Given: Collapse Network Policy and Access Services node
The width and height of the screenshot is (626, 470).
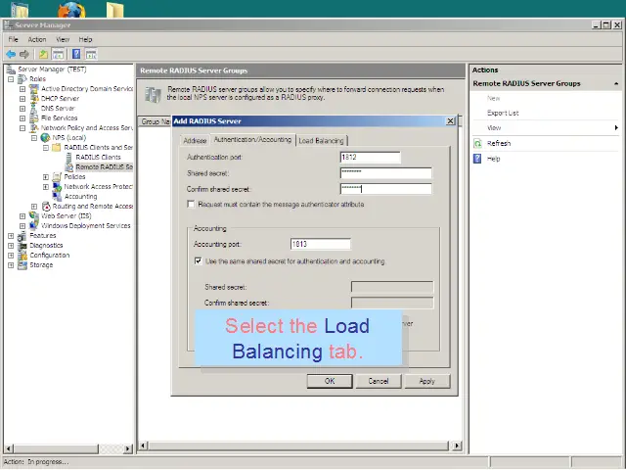Looking at the screenshot, I should [x=22, y=128].
